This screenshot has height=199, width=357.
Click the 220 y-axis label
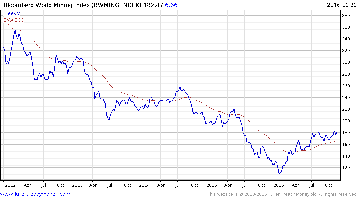click(346, 109)
